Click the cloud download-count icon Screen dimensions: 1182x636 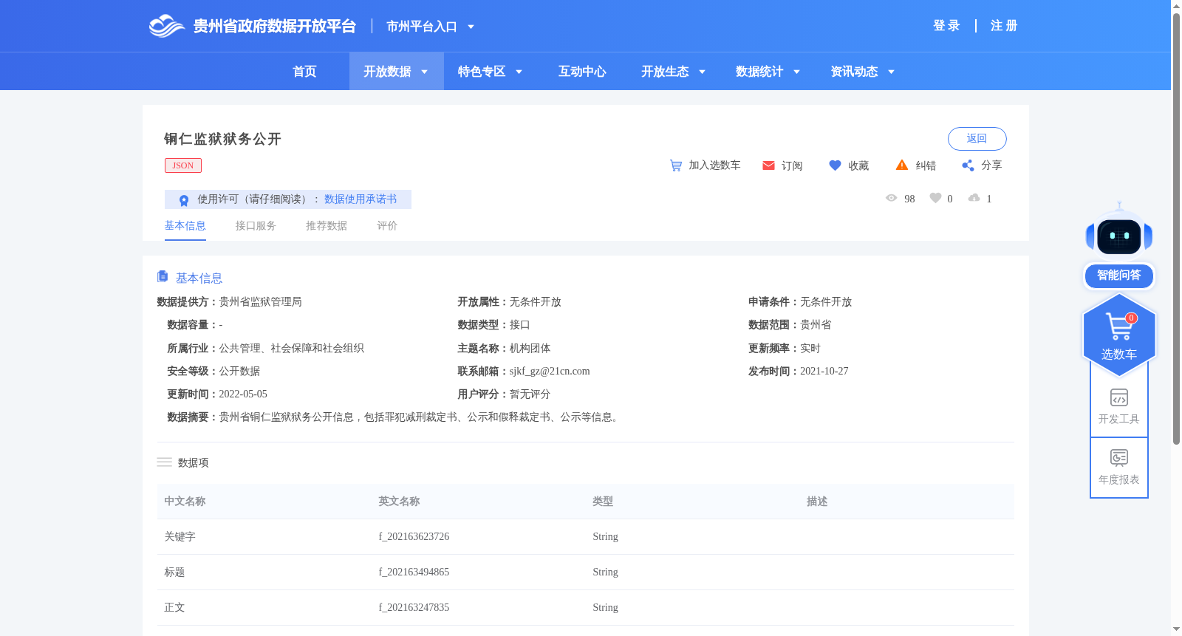coord(974,198)
